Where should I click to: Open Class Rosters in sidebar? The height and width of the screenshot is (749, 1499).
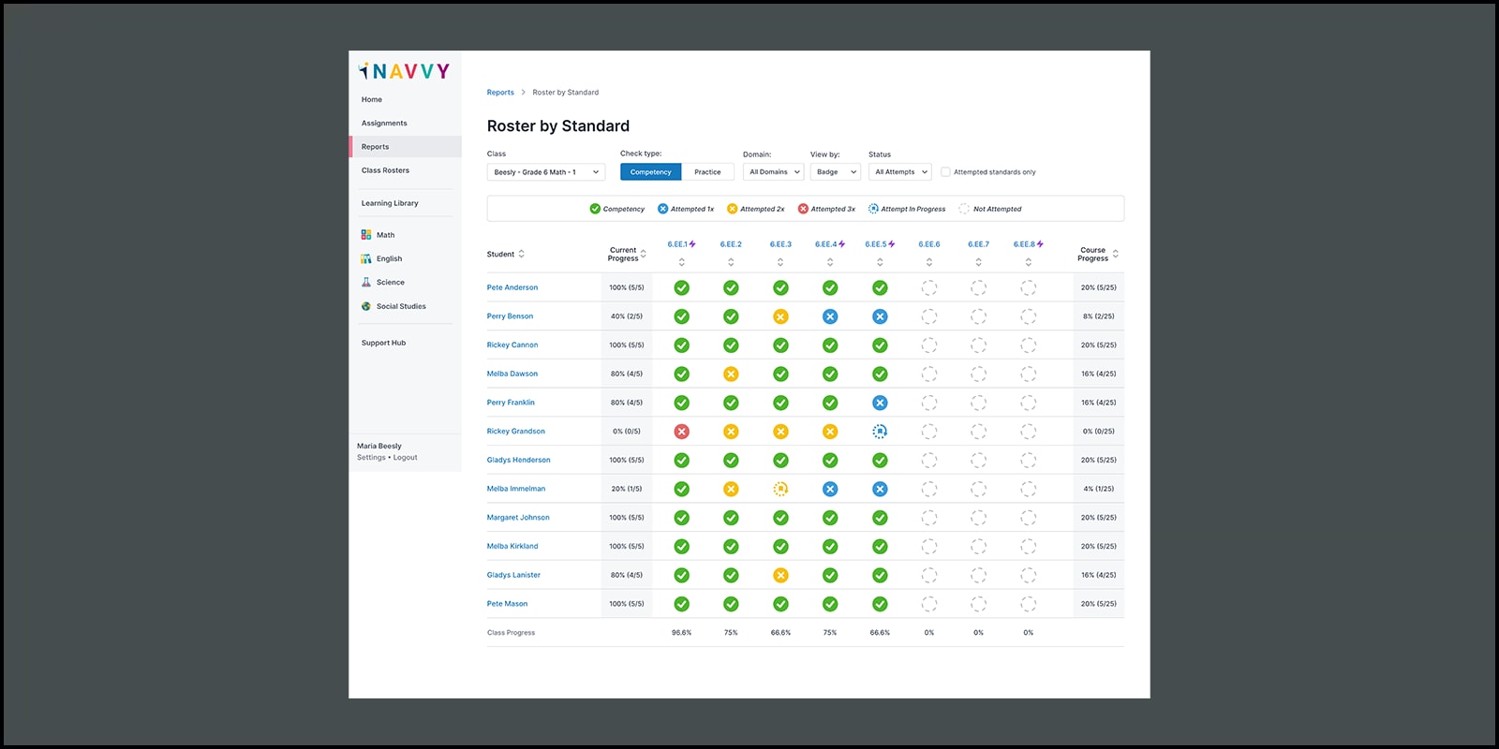385,170
